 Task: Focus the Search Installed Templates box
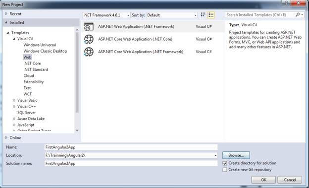[260, 15]
